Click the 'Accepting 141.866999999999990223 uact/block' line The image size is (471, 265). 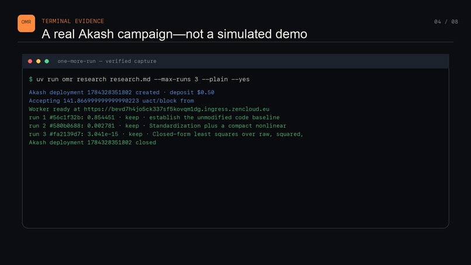[112, 101]
